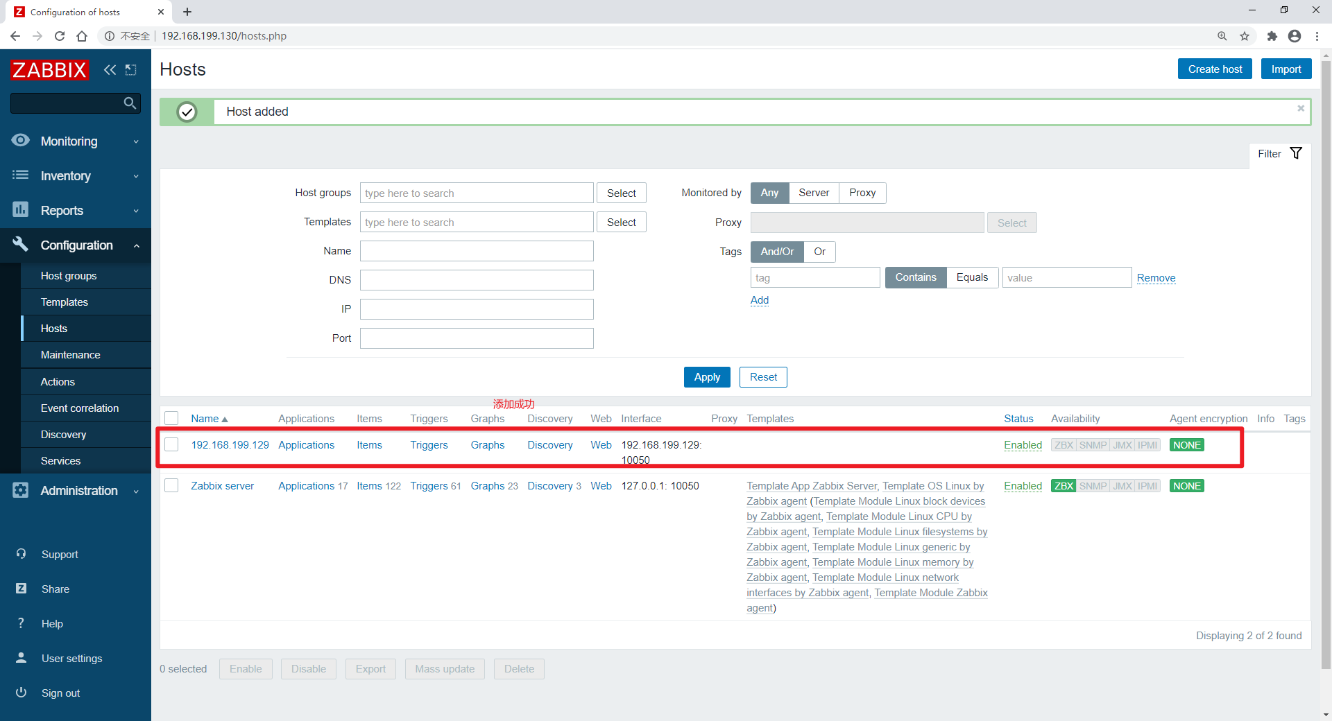Choose And/Or tag evaluation
The image size is (1332, 721).
click(x=777, y=252)
